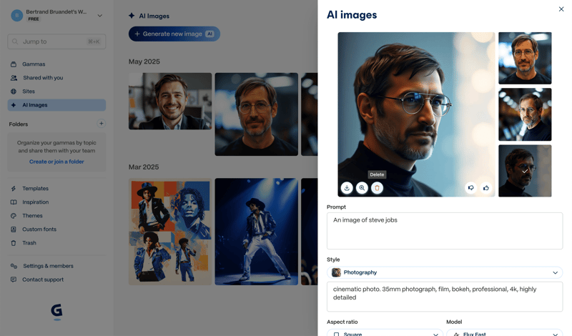Click the download image icon
This screenshot has height=336, width=572.
(x=347, y=188)
